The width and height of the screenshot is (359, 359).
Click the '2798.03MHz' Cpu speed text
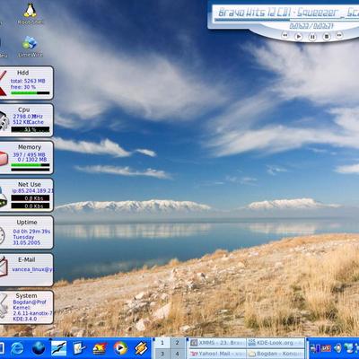[x=28, y=116]
